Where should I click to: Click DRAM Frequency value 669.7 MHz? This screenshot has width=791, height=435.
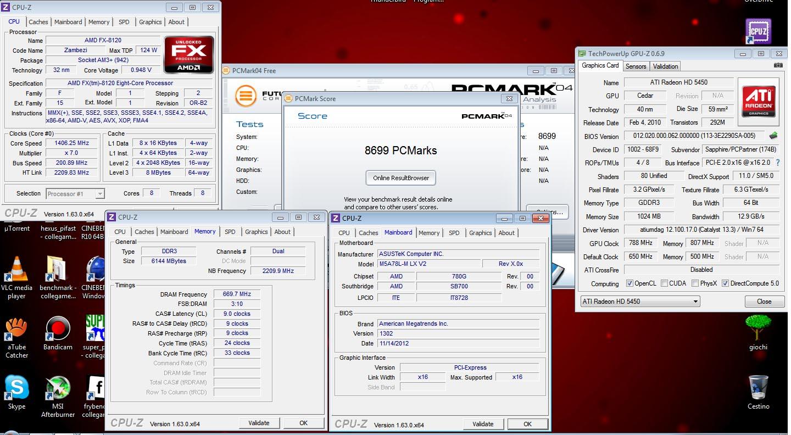click(237, 294)
